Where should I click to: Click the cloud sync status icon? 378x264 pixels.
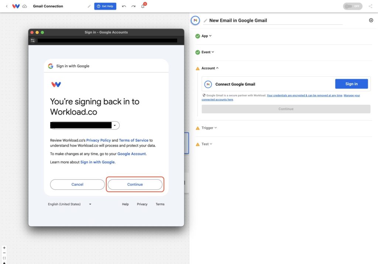[25, 6]
